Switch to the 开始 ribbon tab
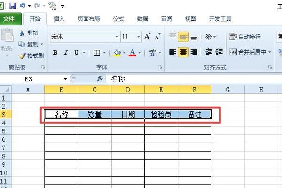 pos(35,19)
